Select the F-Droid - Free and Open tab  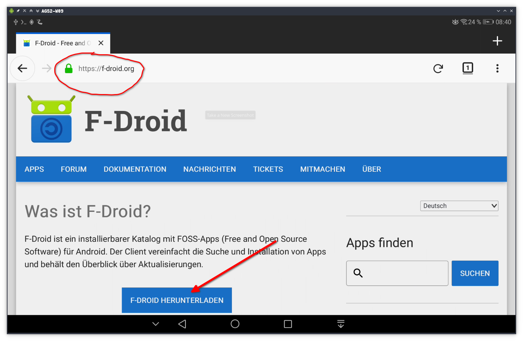point(63,43)
